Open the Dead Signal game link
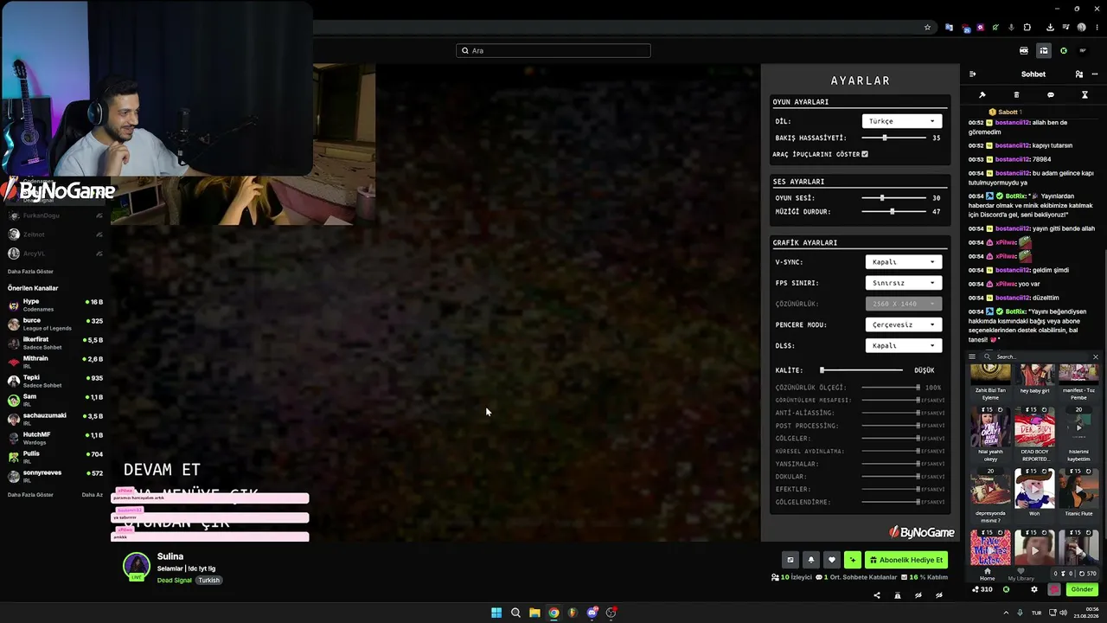This screenshot has width=1107, height=623. 175,581
